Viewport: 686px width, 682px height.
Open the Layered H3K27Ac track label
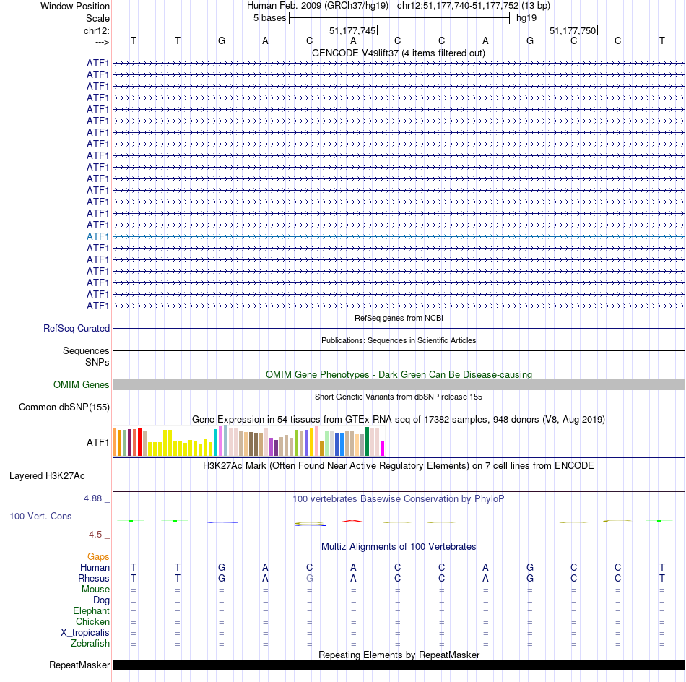pyautogui.click(x=47, y=476)
